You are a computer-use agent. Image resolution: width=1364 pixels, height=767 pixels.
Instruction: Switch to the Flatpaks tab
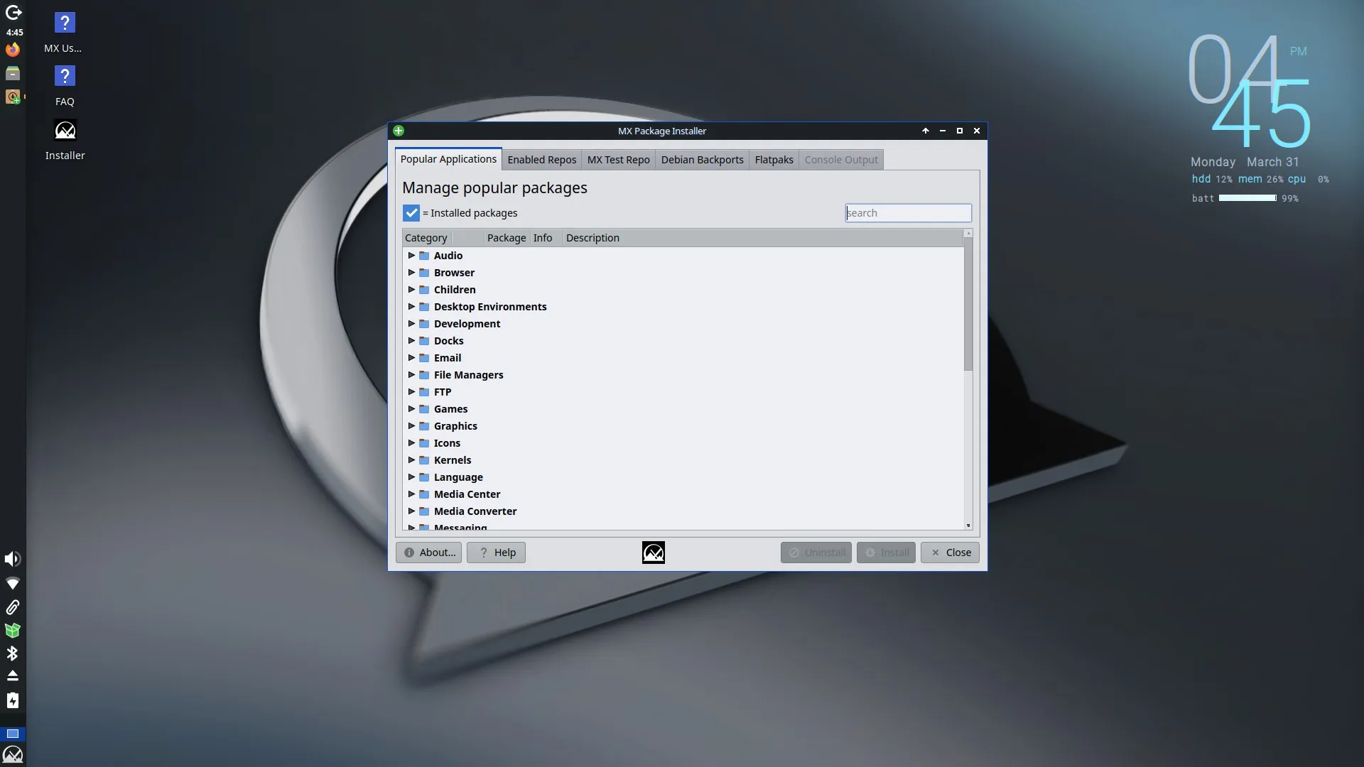(774, 160)
